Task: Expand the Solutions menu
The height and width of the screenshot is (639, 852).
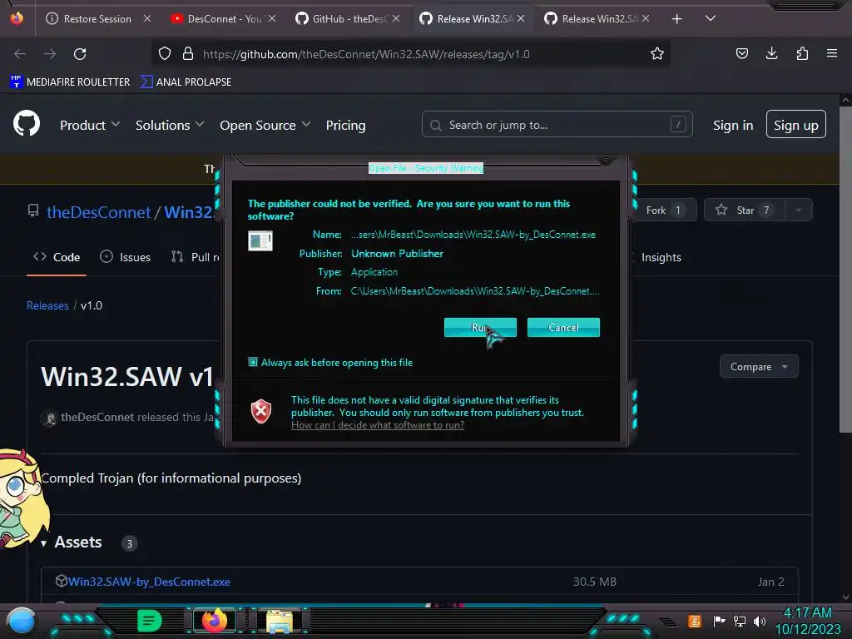Action: (x=170, y=125)
